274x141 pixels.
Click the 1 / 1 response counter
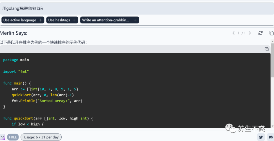coord(242,33)
